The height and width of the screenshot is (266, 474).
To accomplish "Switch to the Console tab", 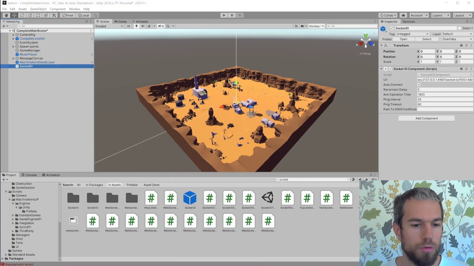I will point(29,175).
